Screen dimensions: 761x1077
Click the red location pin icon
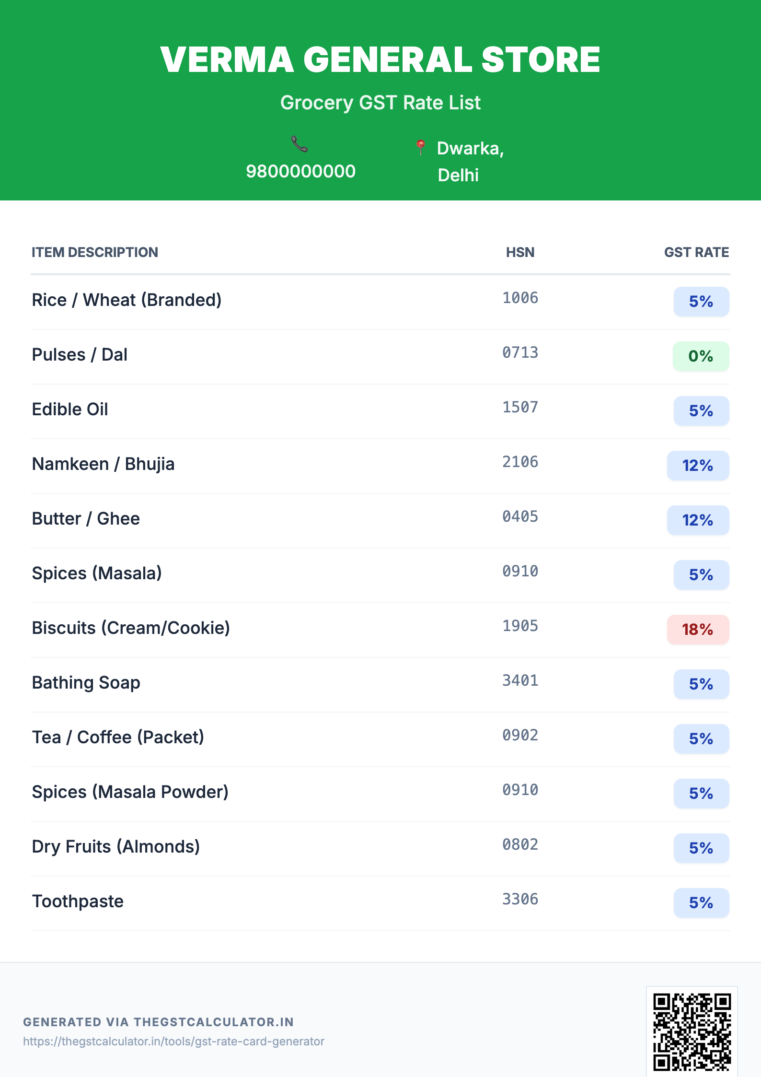tap(421, 148)
